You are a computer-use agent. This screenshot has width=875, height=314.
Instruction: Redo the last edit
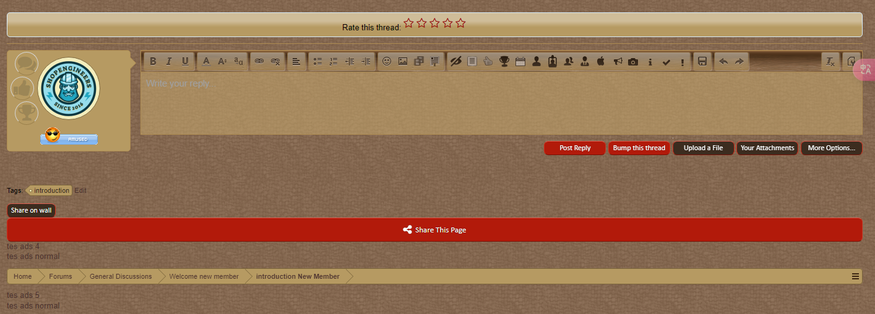(739, 61)
